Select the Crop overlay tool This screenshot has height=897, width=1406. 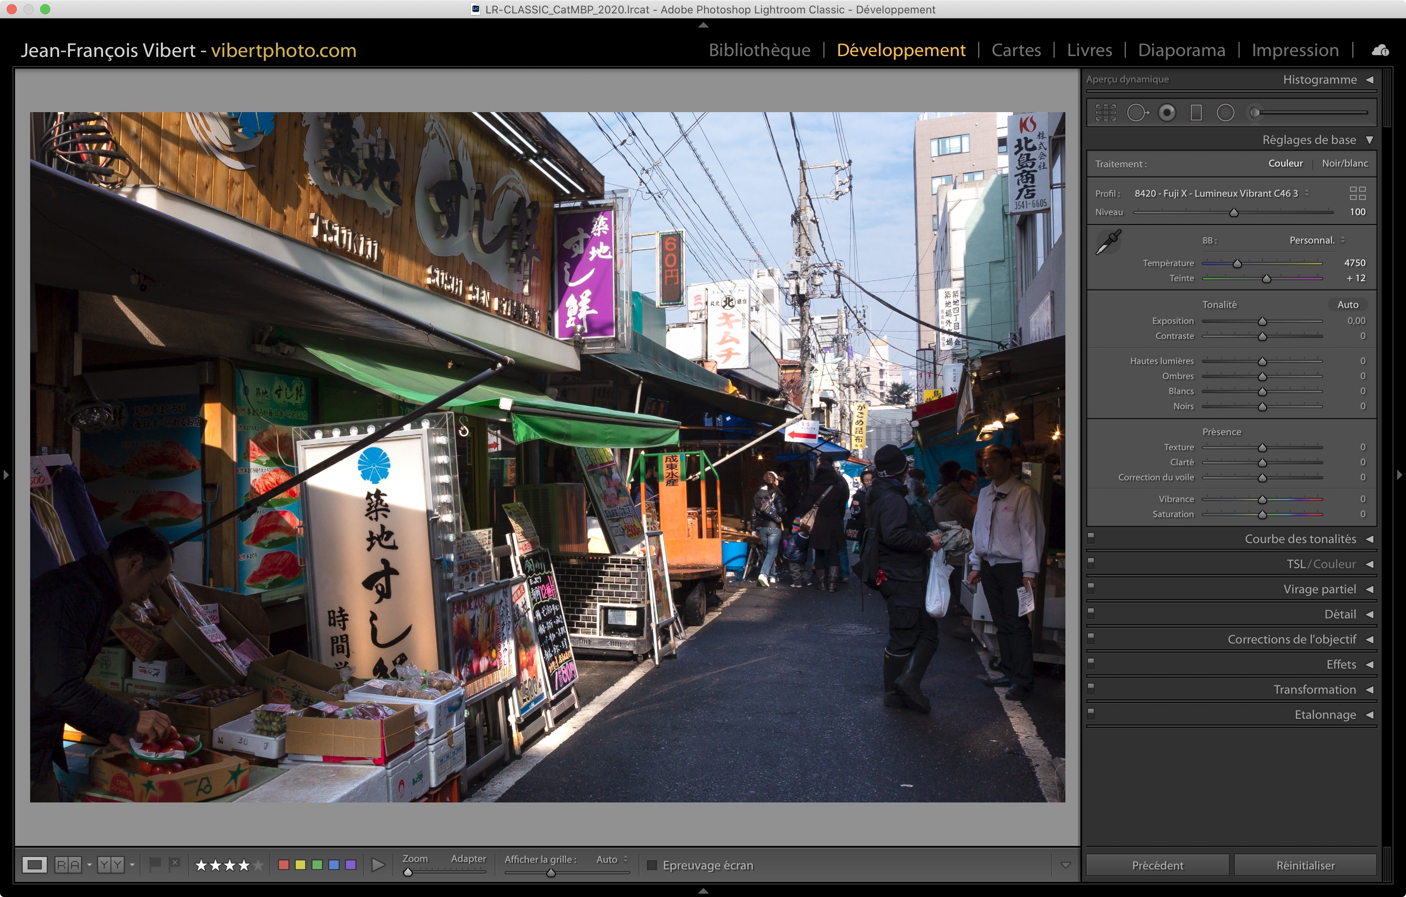tap(1105, 113)
